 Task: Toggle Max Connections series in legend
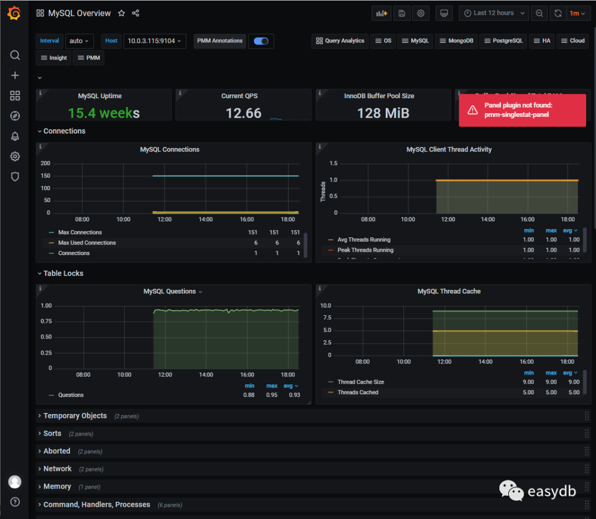tap(79, 232)
